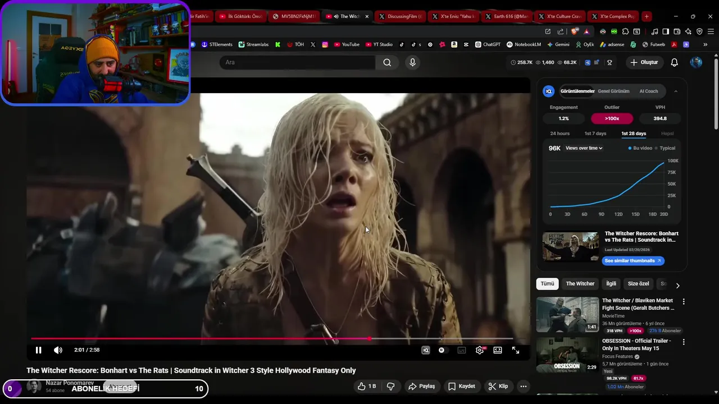
Task: Open the account avatar menu
Action: [x=696, y=62]
